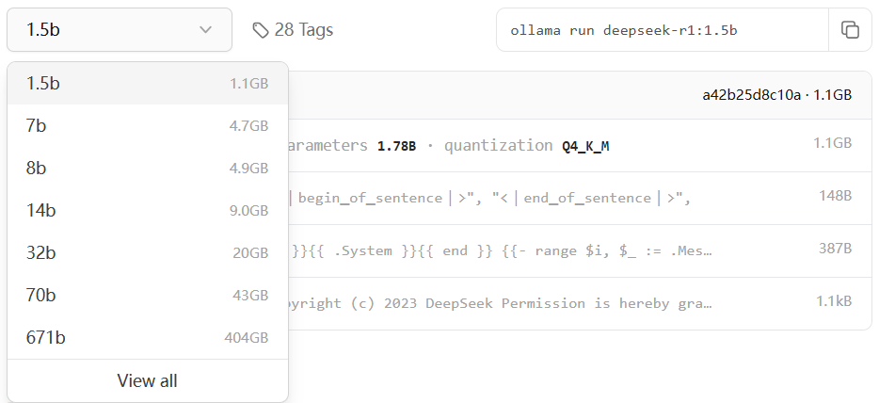Pick the 14b model option
This screenshot has height=403, width=879.
tap(147, 210)
